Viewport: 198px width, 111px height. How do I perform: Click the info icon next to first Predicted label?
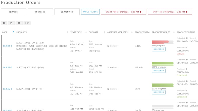click(186, 47)
